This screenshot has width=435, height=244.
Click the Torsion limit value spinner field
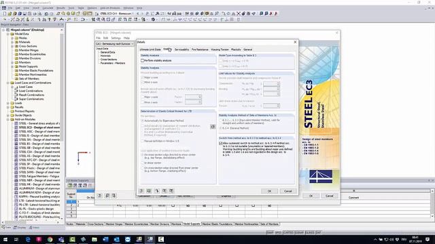tap(271, 106)
